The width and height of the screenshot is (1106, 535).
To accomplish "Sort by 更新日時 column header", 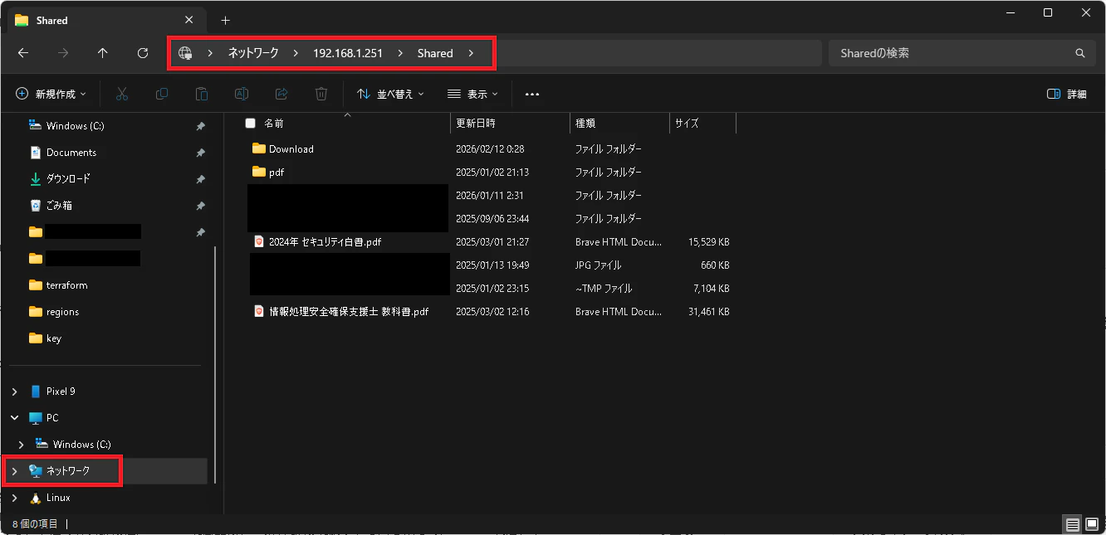I will 510,123.
